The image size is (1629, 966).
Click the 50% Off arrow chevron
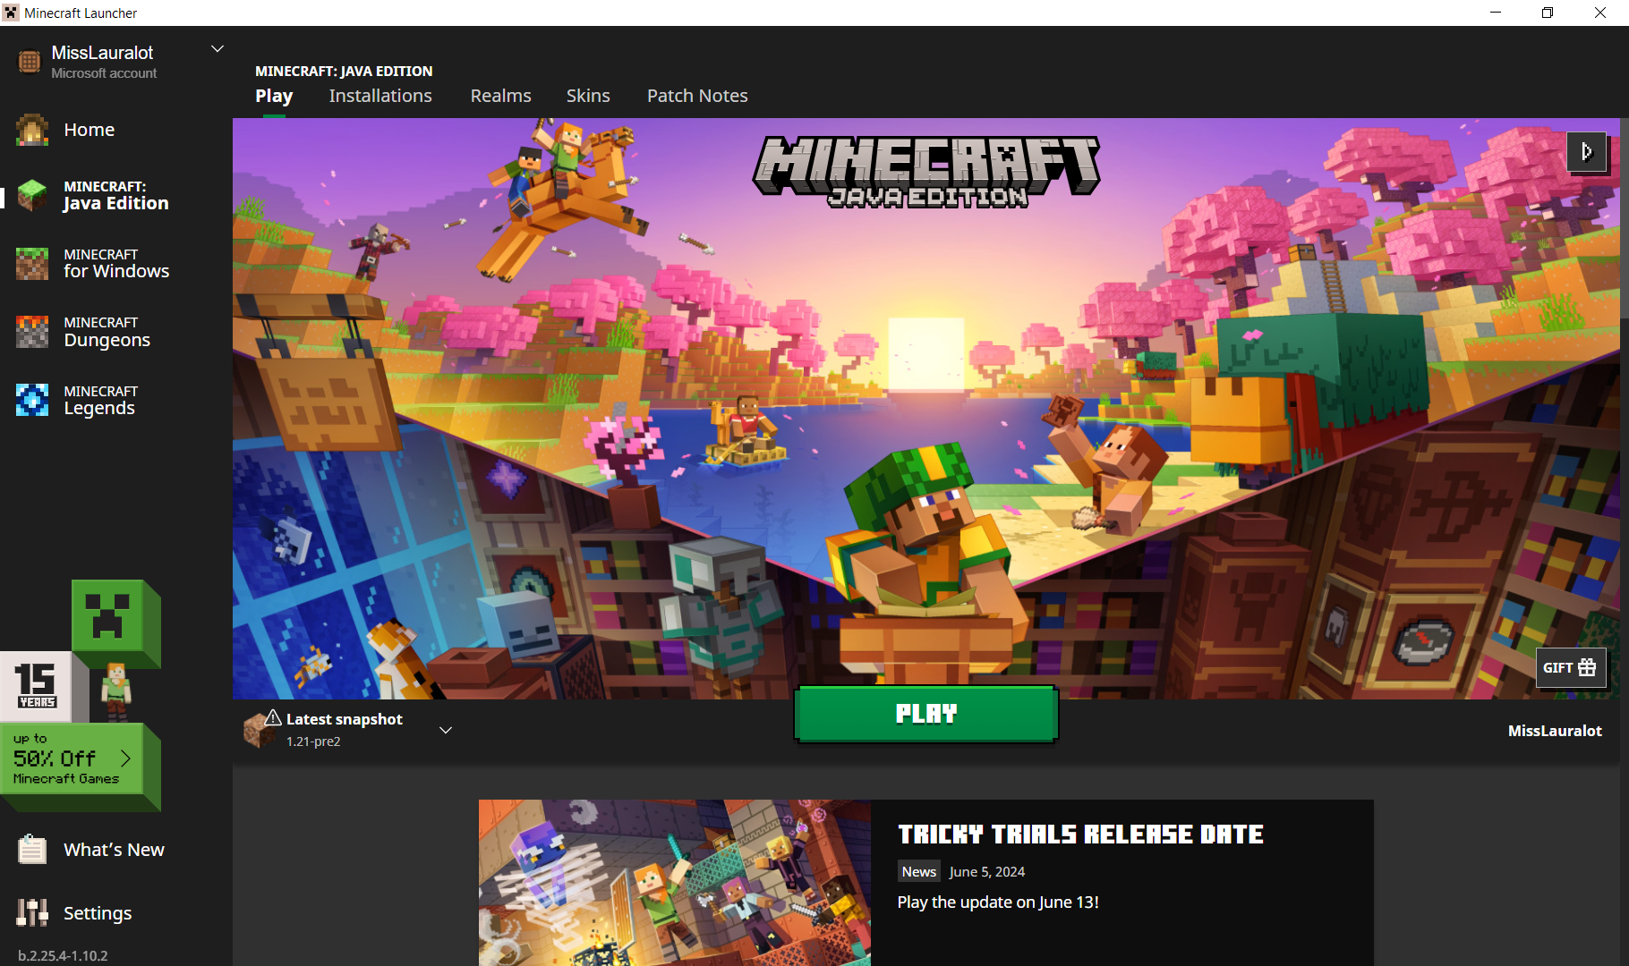pyautogui.click(x=125, y=758)
